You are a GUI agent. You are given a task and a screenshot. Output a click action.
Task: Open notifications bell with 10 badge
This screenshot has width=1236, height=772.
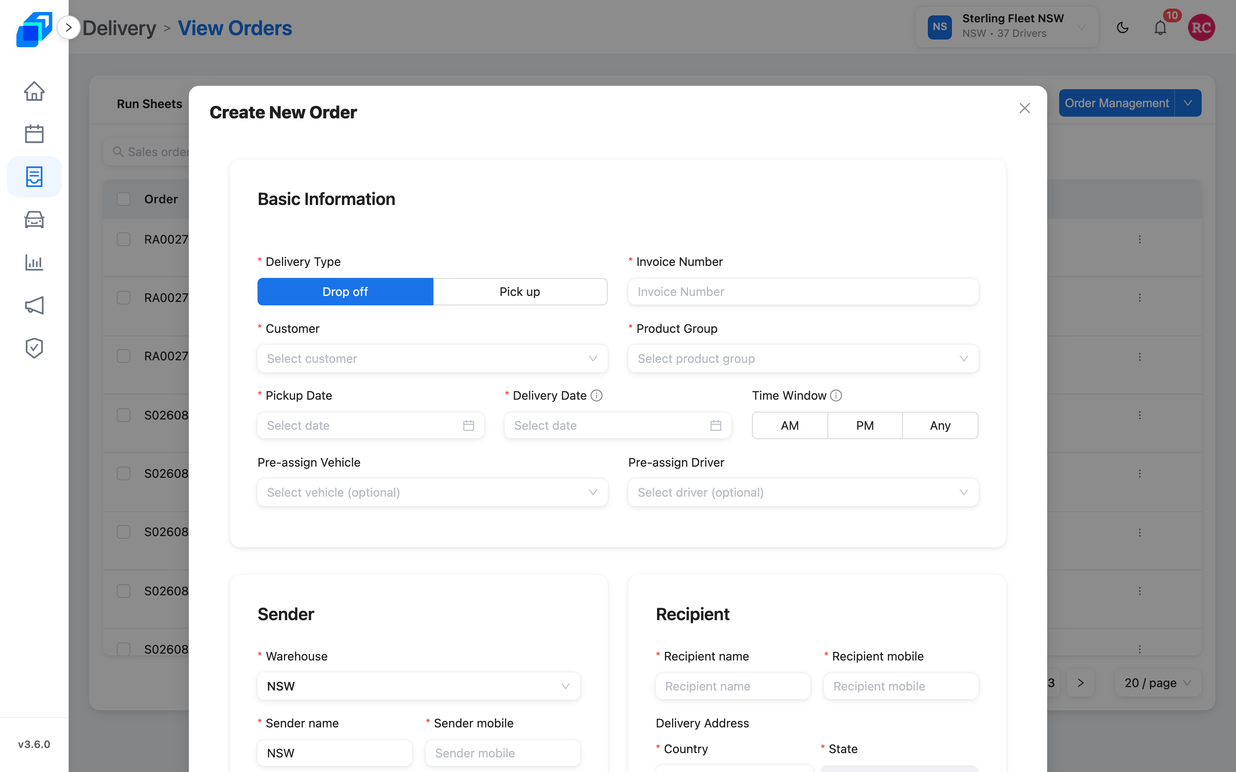1160,27
